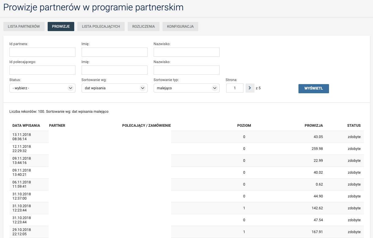Viewport: 373px width, 238px height.
Task: Go to the Rozliczenia tab
Action: click(143, 27)
